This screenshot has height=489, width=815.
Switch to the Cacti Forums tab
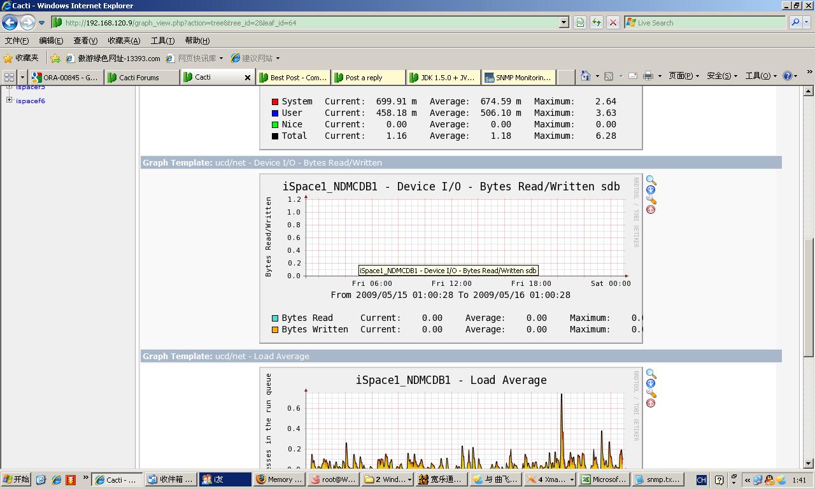141,77
